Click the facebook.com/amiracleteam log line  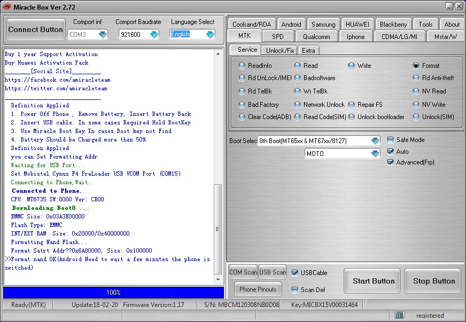coord(57,80)
